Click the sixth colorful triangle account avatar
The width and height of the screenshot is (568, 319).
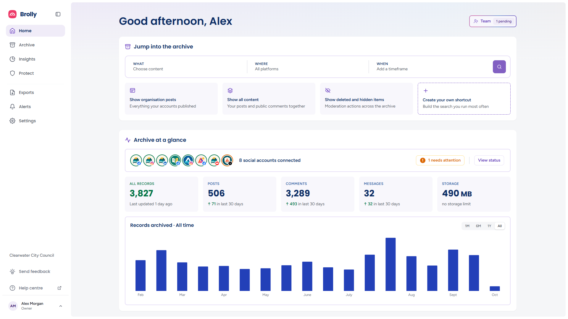(x=201, y=160)
